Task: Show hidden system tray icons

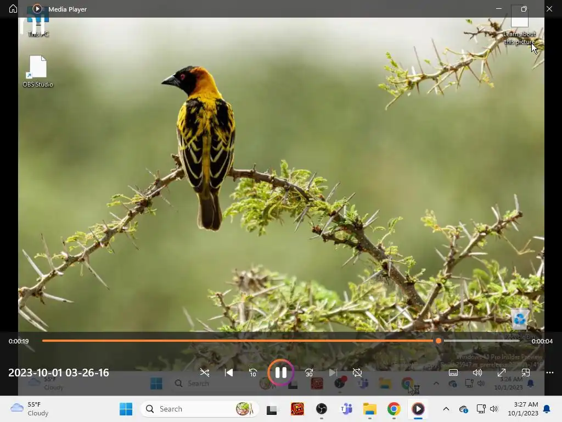Action: pos(446,409)
